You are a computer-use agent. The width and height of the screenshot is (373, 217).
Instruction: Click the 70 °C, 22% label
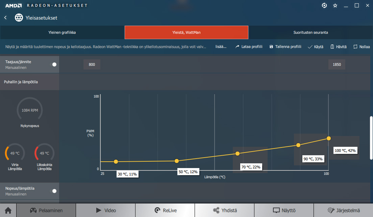[251, 167]
